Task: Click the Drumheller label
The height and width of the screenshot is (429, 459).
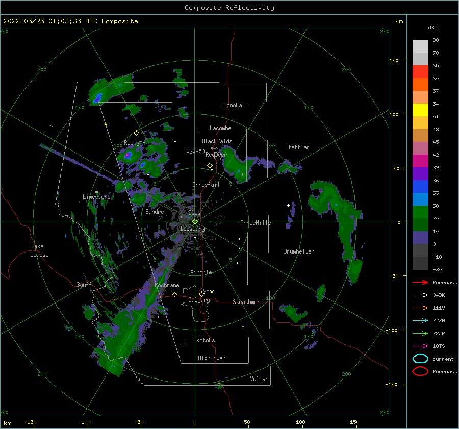Action: click(299, 251)
